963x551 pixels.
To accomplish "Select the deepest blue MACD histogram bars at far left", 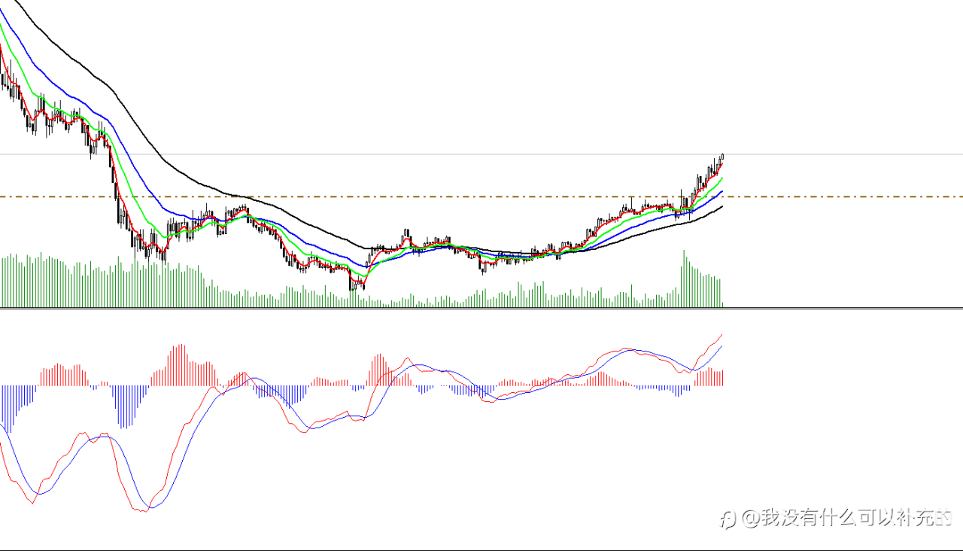I will [9, 406].
